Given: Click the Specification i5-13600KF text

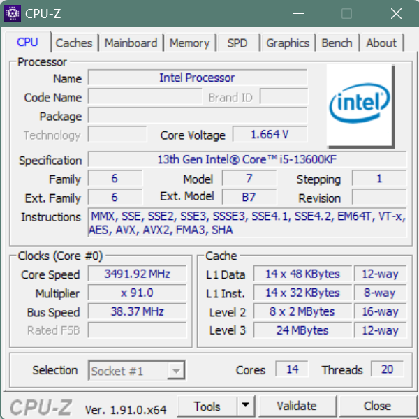Looking at the screenshot, I should [247, 159].
